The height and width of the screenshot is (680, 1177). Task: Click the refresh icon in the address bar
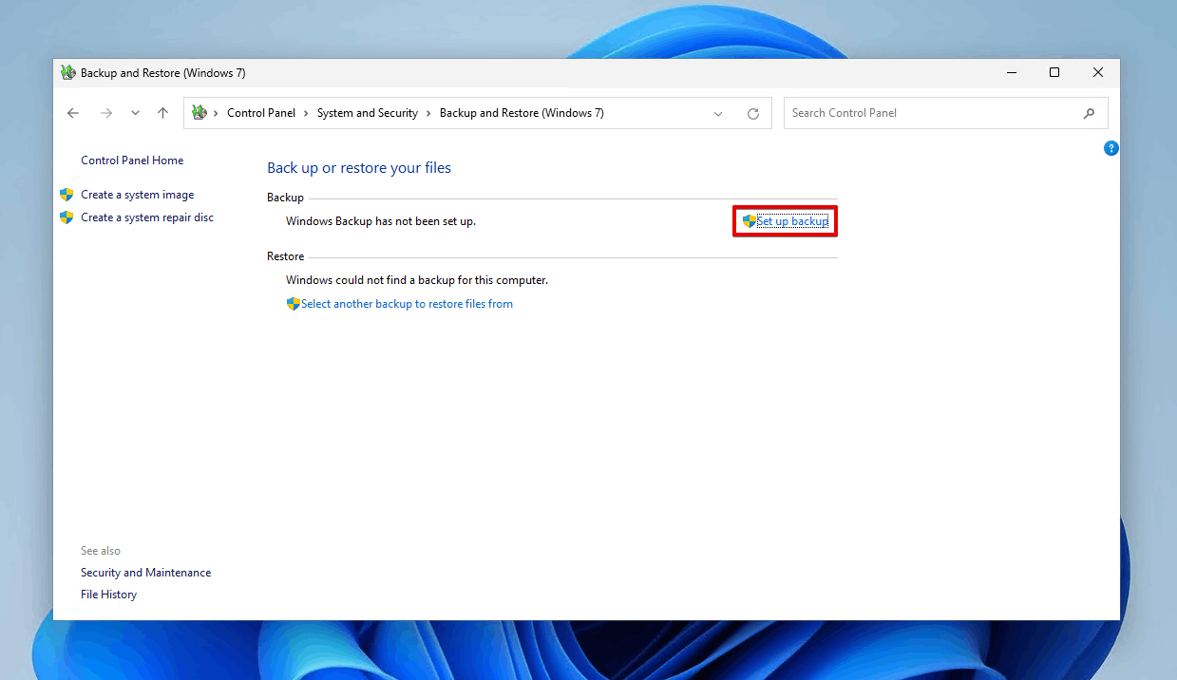coord(753,113)
